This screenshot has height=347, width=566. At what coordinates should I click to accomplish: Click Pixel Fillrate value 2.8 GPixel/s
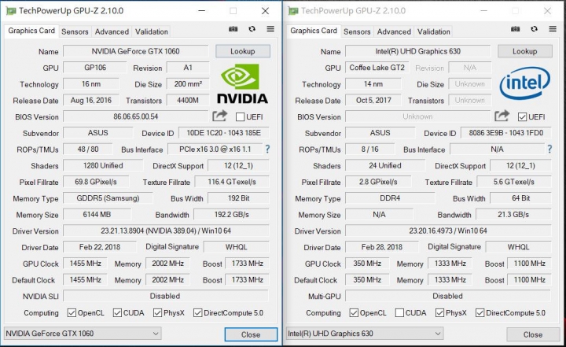[378, 182]
